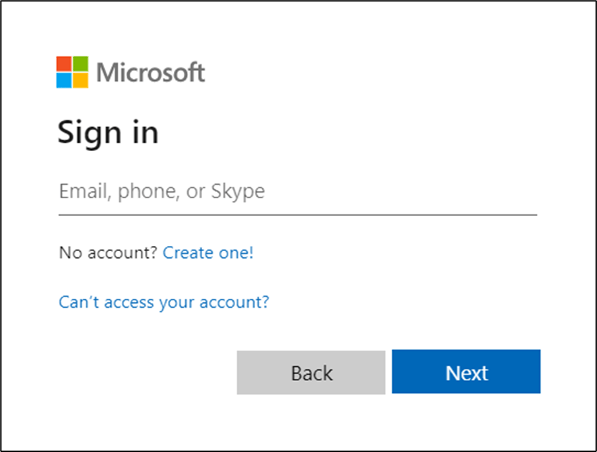Image resolution: width=597 pixels, height=452 pixels.
Task: Select the No account? text
Action: (108, 253)
